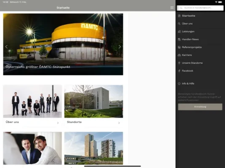Click the search input field
Screen dimensions: 225x168
click(x=200, y=8)
